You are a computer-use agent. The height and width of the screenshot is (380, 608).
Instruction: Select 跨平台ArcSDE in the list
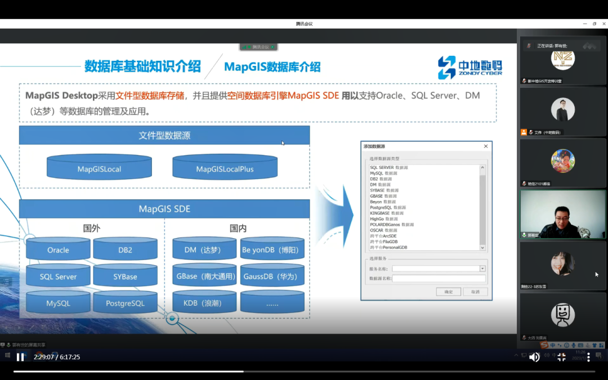pos(383,236)
